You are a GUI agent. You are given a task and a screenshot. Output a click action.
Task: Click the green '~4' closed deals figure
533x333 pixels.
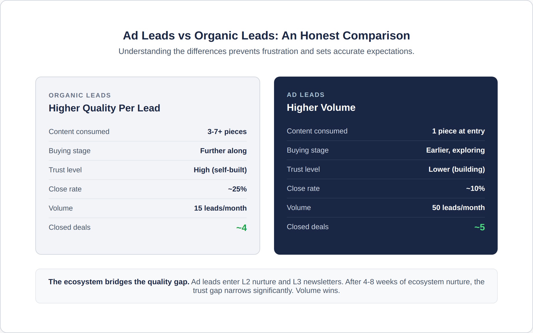(241, 228)
